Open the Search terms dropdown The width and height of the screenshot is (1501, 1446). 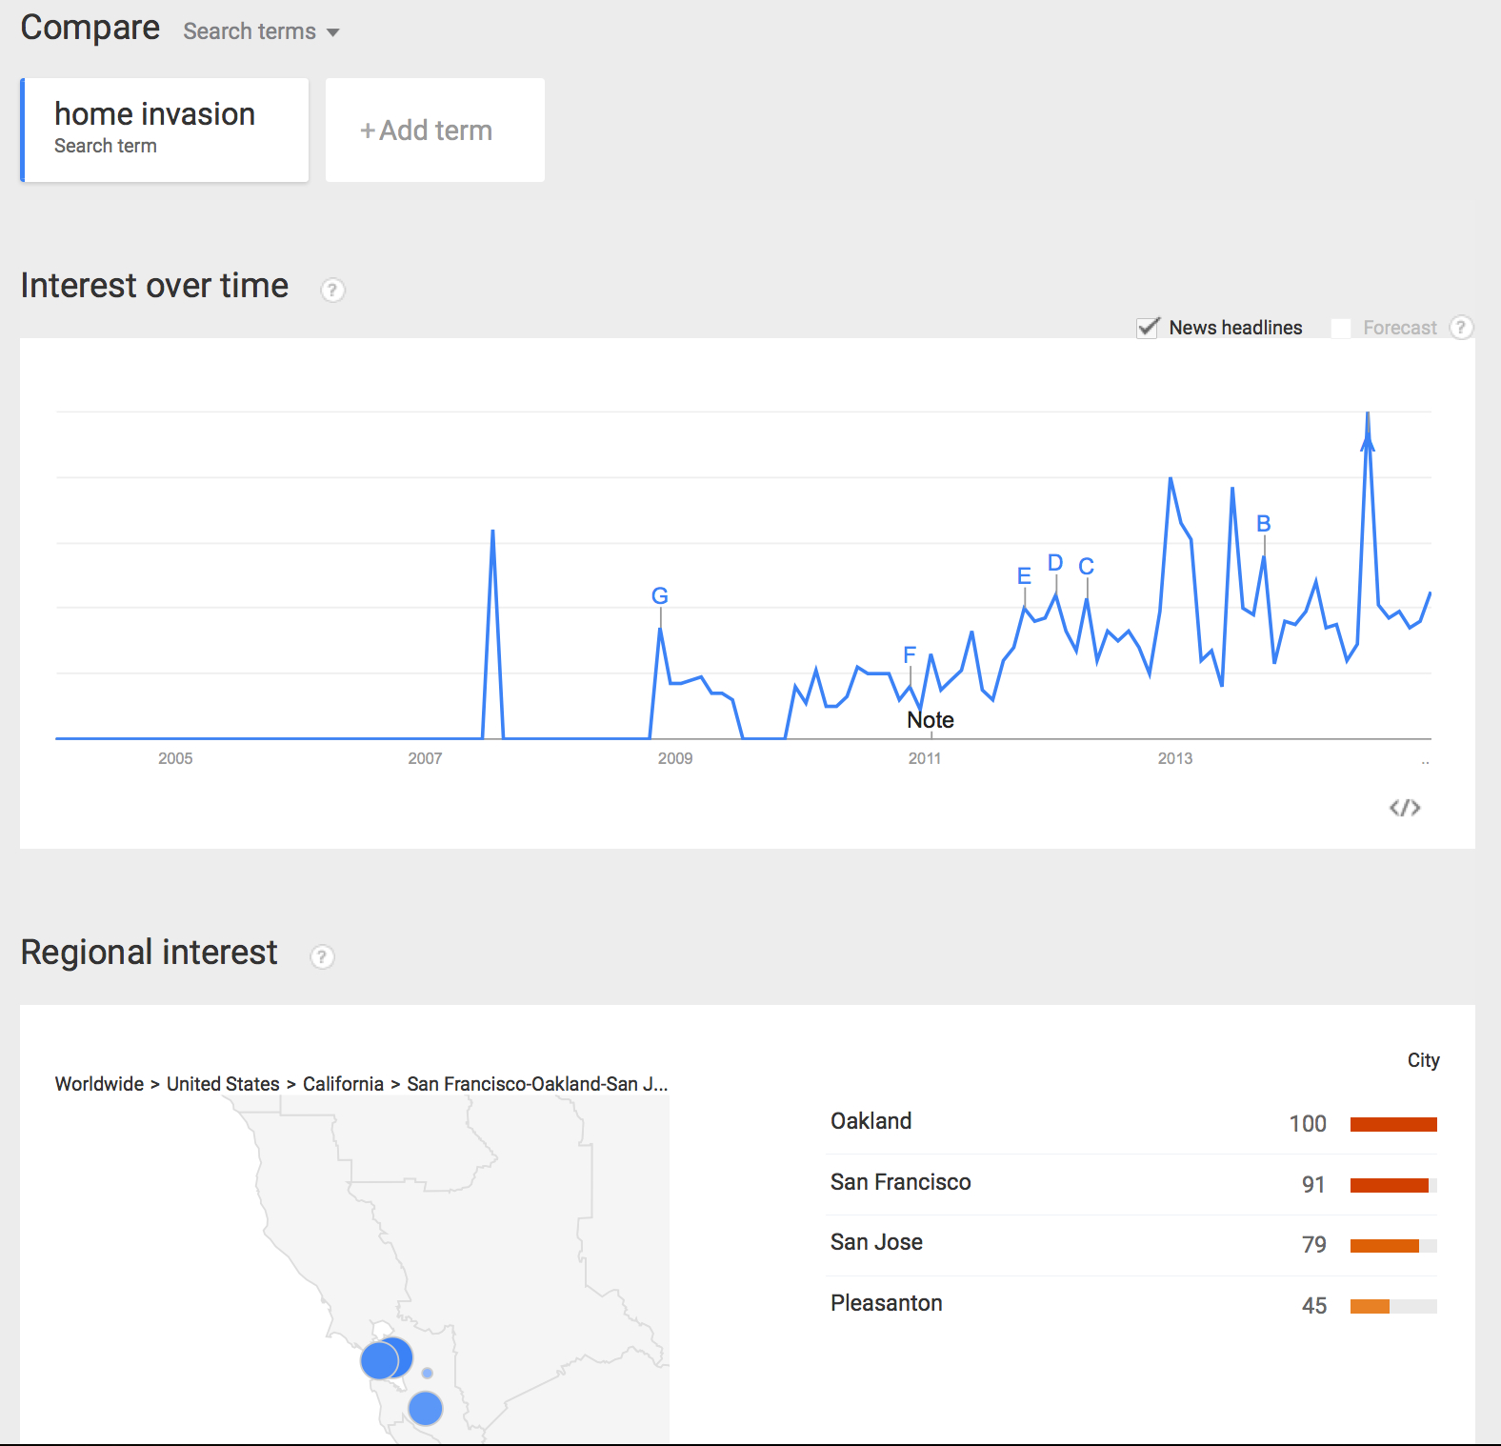(261, 31)
